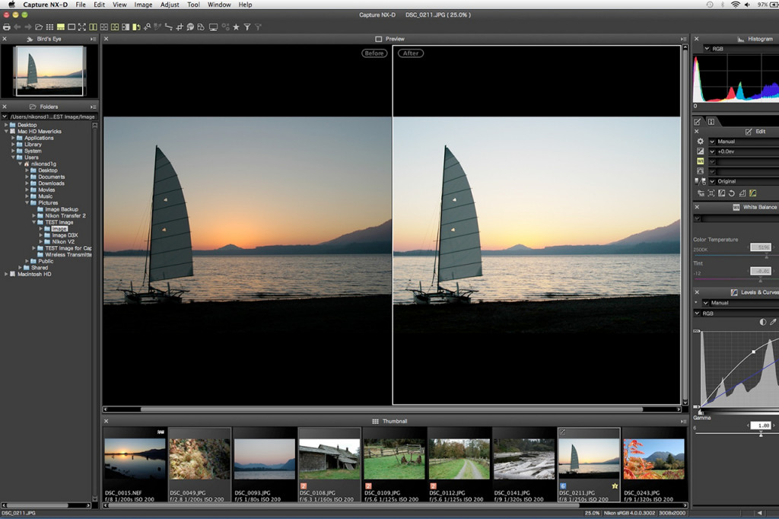Select the crop tool in the toolbar
The width and height of the screenshot is (779, 519).
pos(180,27)
